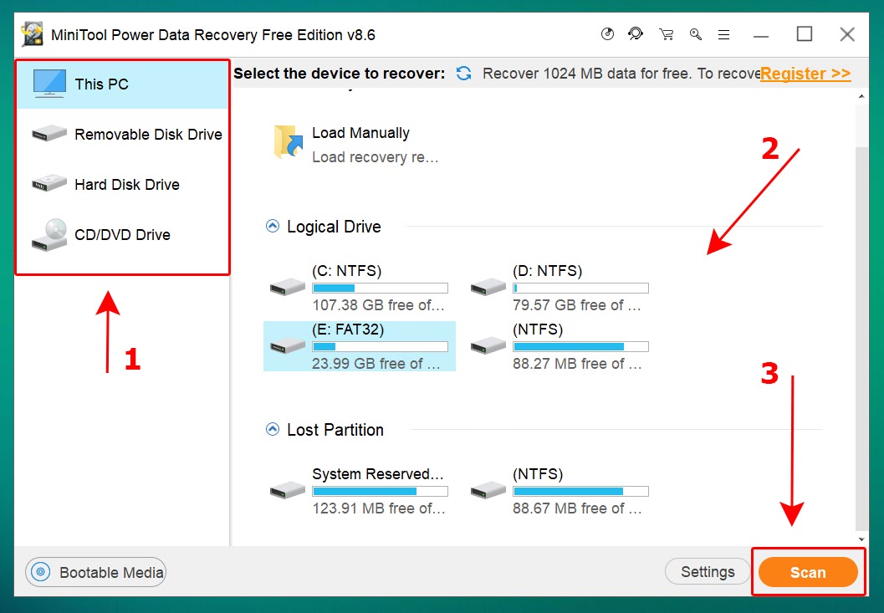Open the Settings button

point(707,572)
